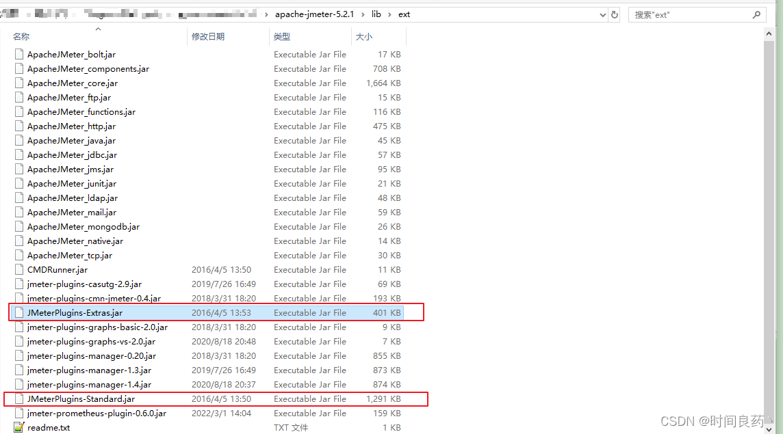783x434 pixels.
Task: Select the file icon of jmeter-plugins-manager-0.20.jar
Action: coord(19,356)
